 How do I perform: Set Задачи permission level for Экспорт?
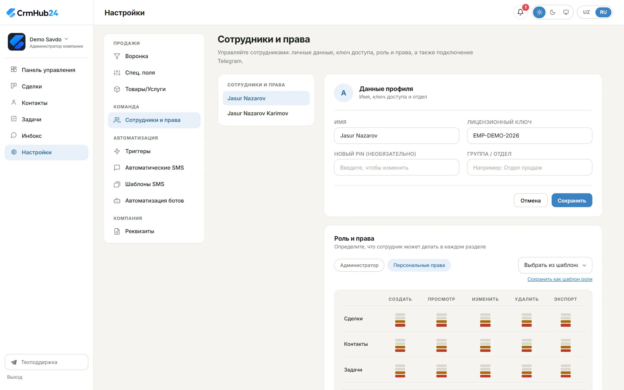[566, 371]
